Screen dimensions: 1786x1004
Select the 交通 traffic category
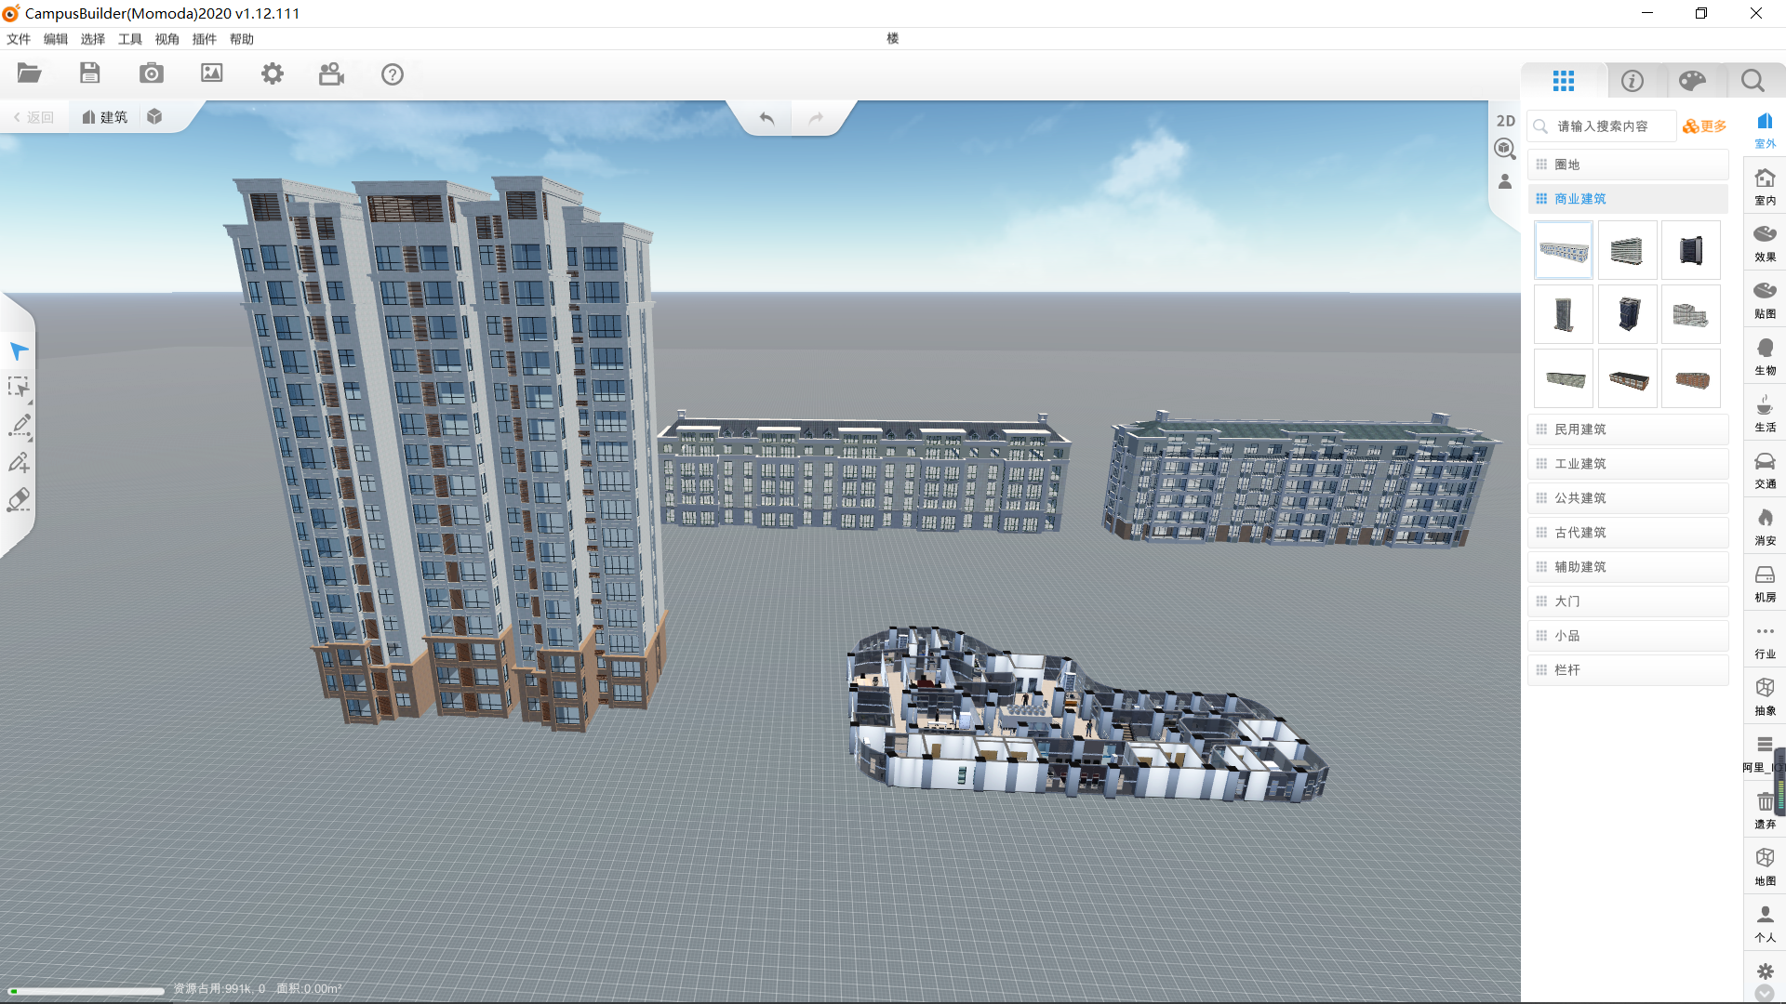pyautogui.click(x=1765, y=470)
